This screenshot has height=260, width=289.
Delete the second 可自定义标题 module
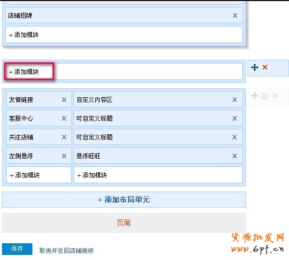235,137
